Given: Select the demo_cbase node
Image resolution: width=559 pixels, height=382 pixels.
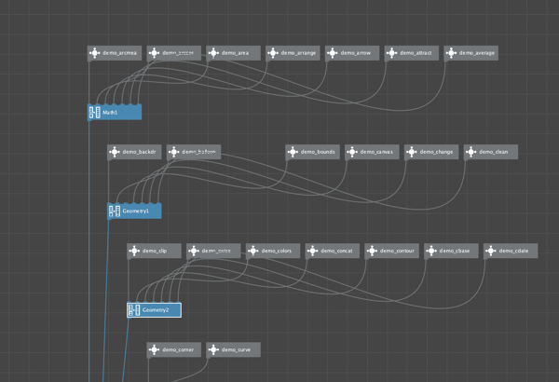Looking at the screenshot, I should (x=451, y=252).
